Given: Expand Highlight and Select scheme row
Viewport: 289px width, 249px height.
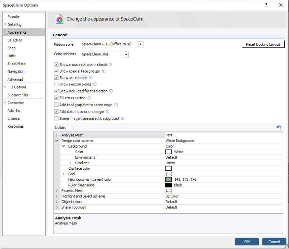Looking at the screenshot, I should 57,196.
